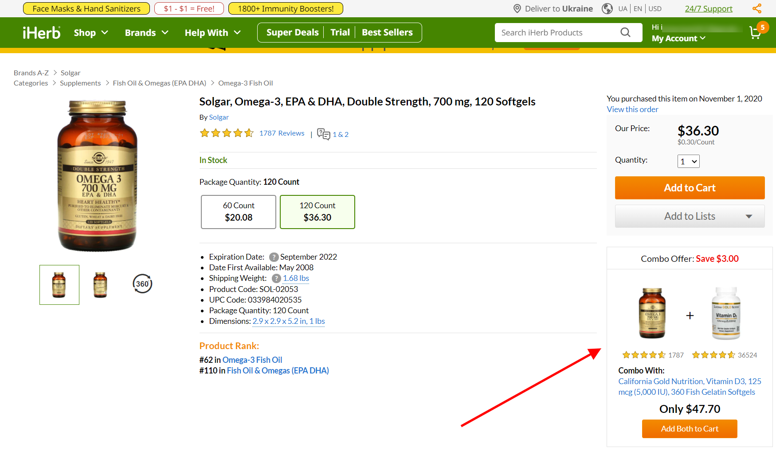
Task: Select the 120 Count package option
Action: (x=317, y=212)
